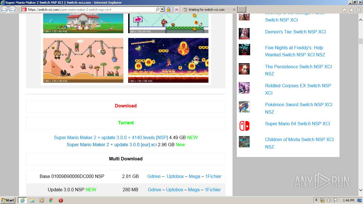This screenshot has height=204, width=363.
Task: Click 1Fichier link for Update 3.0.0 NSP
Action: pos(213,190)
